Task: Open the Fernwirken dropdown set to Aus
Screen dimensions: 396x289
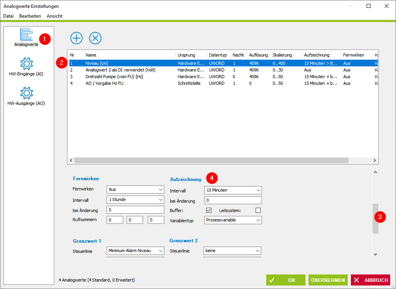Action: pos(135,189)
